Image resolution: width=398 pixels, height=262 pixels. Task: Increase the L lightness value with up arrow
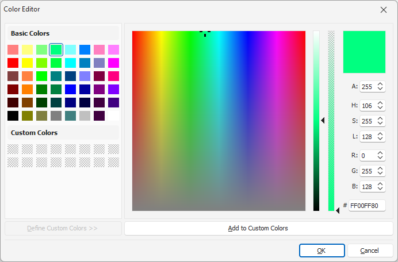click(x=380, y=134)
